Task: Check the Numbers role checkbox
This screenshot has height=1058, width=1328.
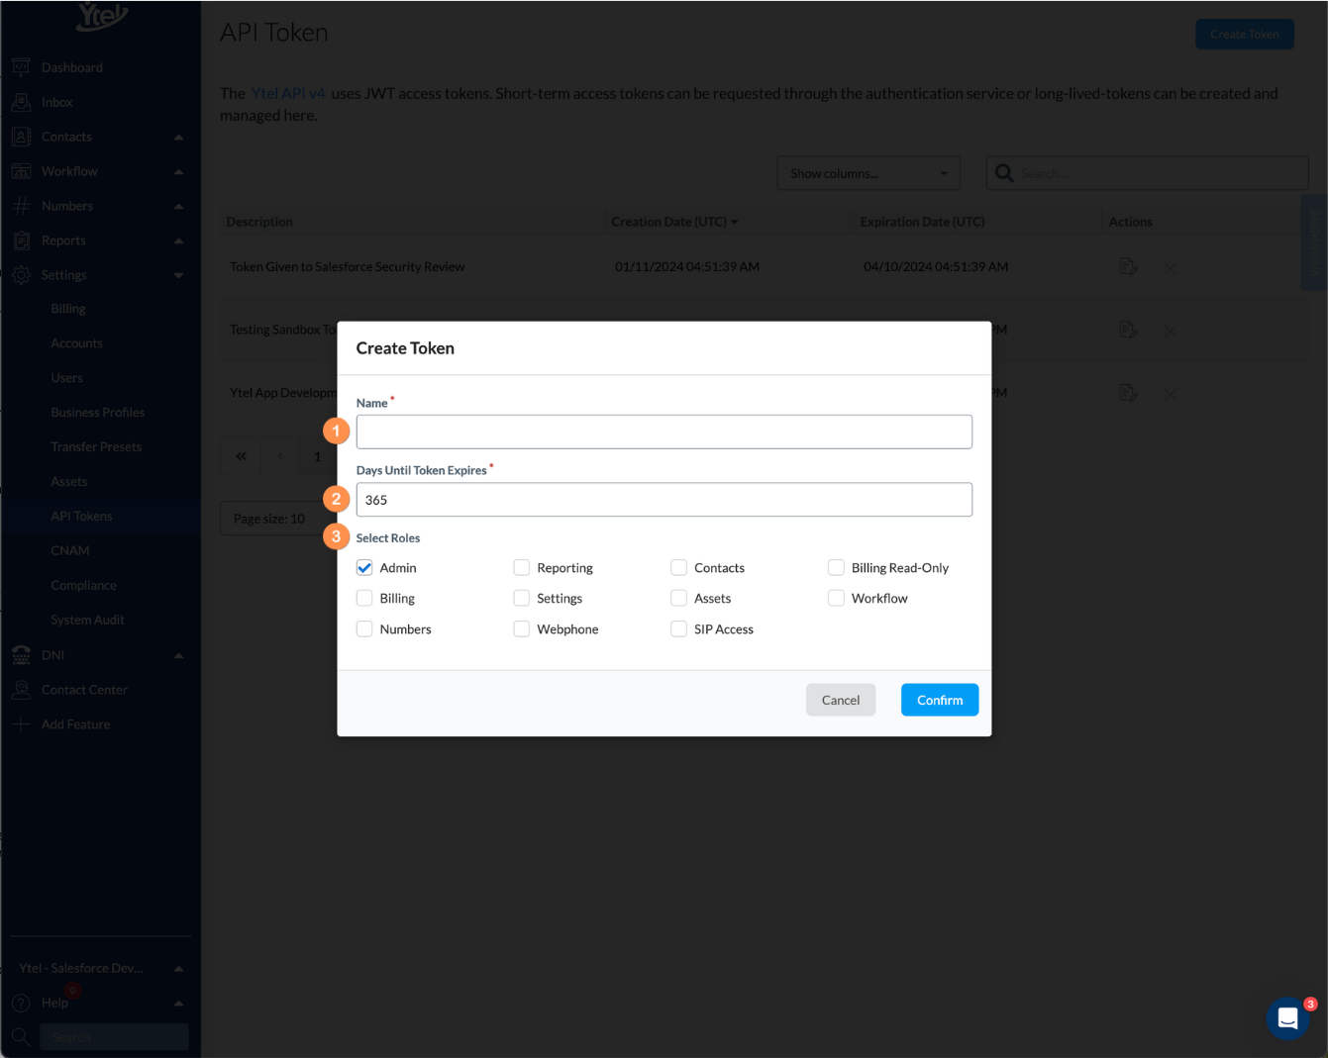Action: point(364,628)
